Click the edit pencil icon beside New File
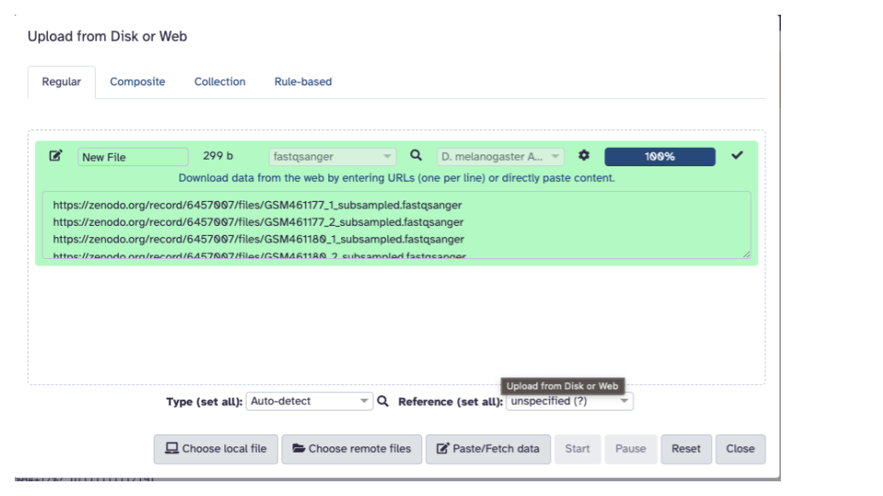The width and height of the screenshot is (883, 496). click(x=56, y=156)
